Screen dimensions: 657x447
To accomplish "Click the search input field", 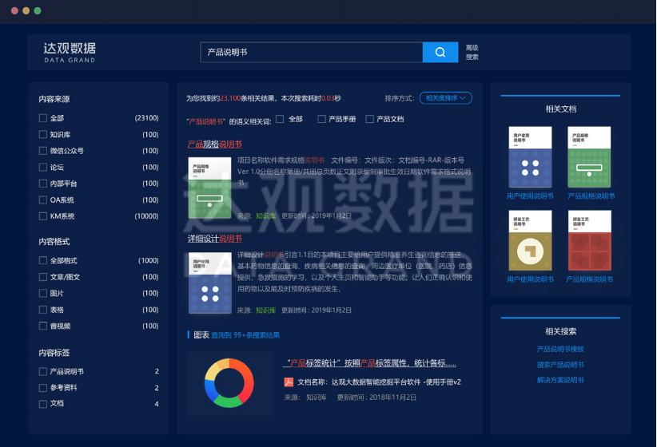I will coord(311,52).
